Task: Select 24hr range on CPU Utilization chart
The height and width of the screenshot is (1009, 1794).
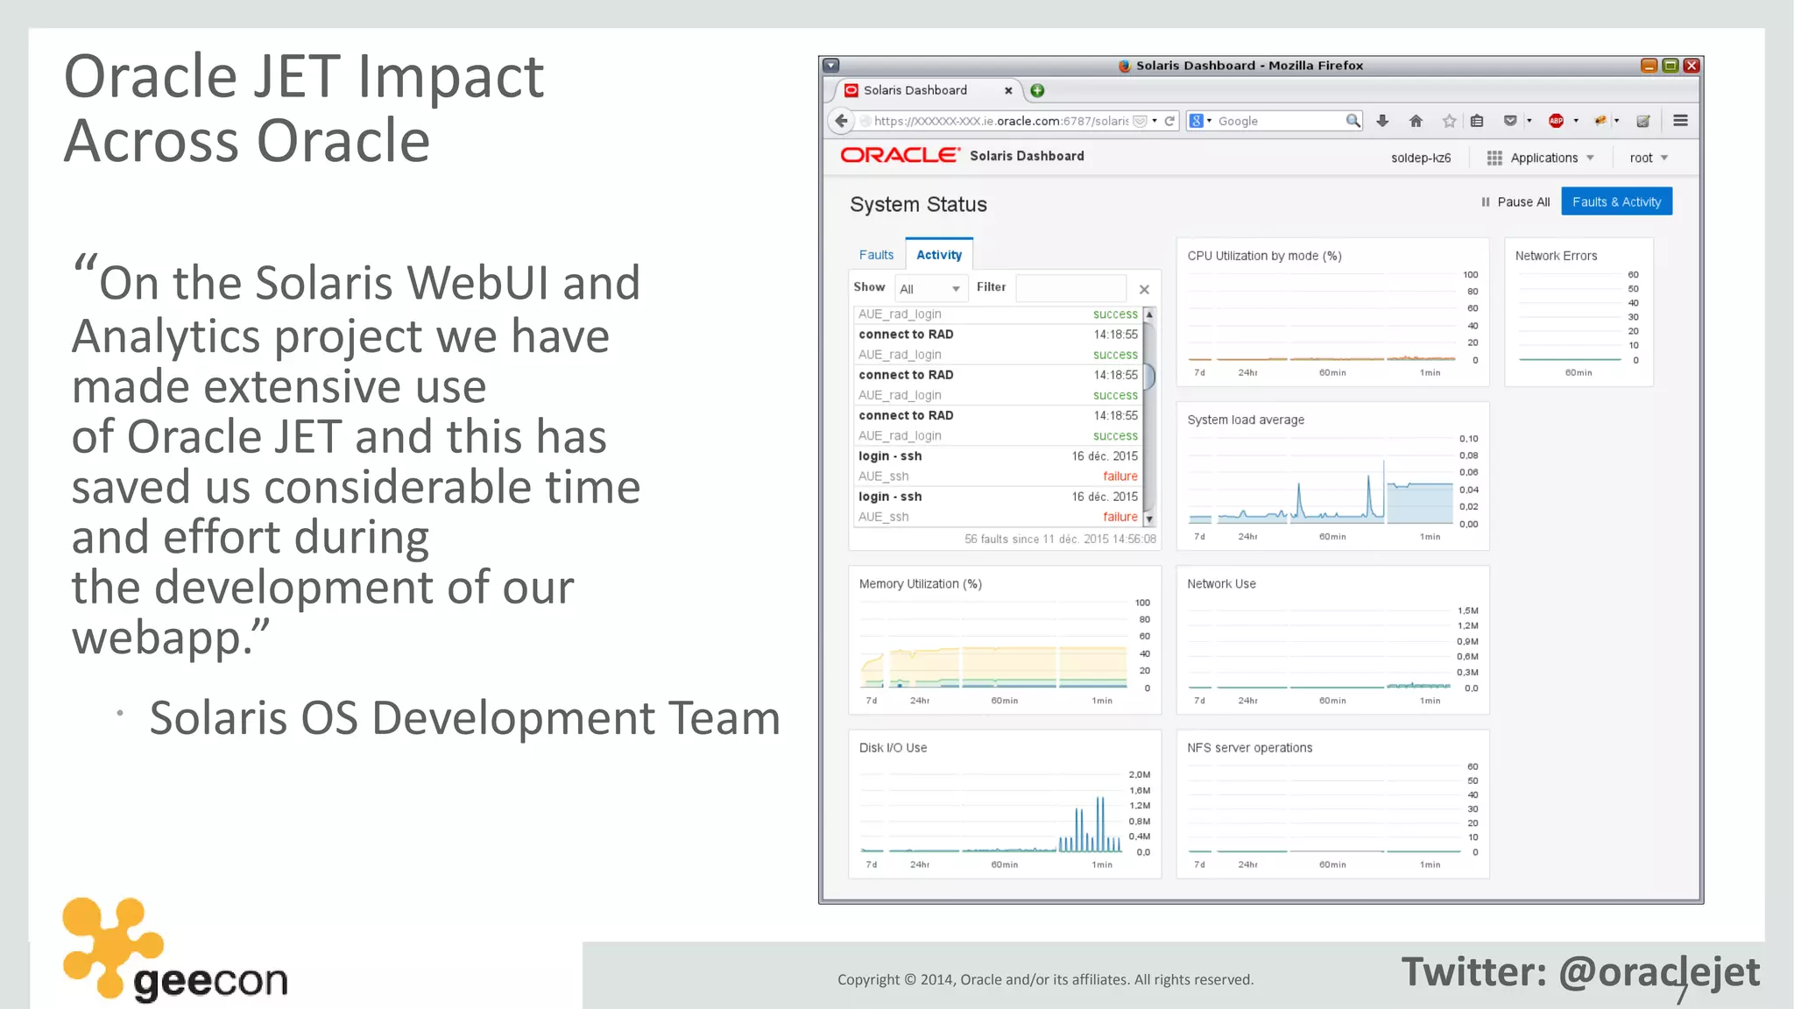Action: [1247, 373]
